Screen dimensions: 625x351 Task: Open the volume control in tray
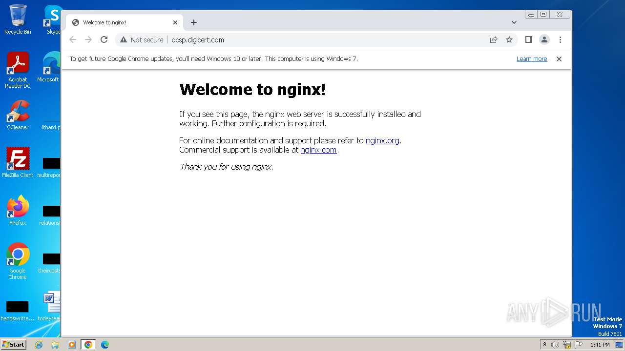[x=555, y=345]
